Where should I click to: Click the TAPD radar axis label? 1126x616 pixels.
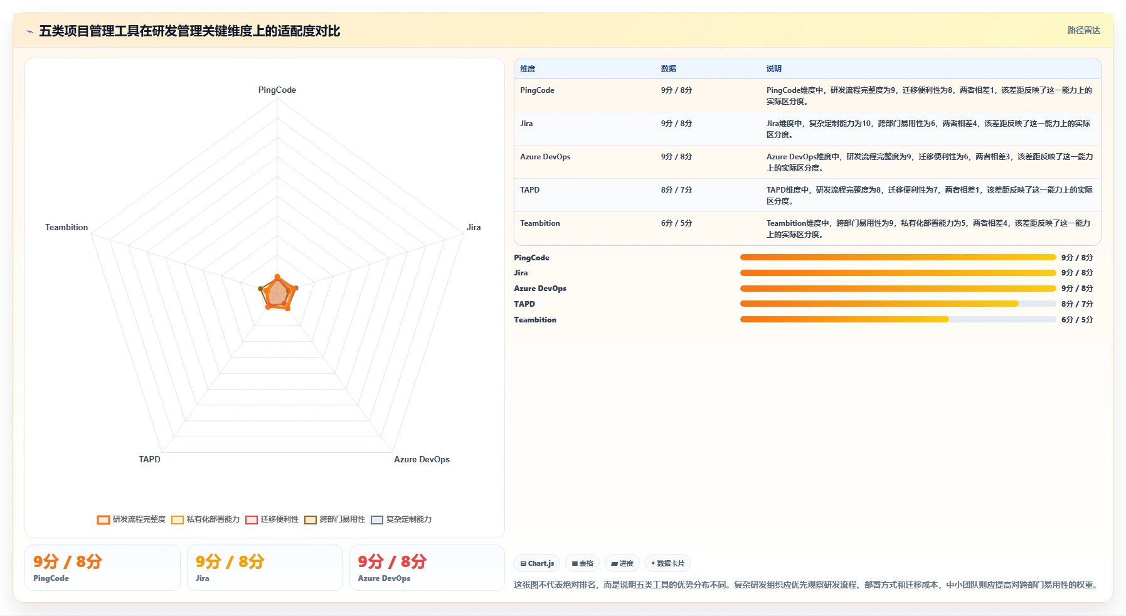click(149, 459)
